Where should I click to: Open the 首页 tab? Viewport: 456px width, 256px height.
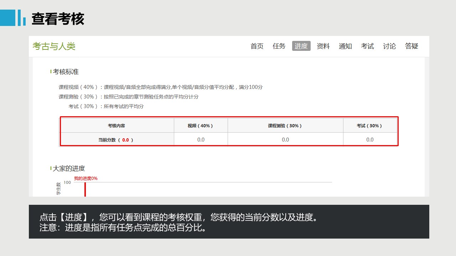click(257, 46)
